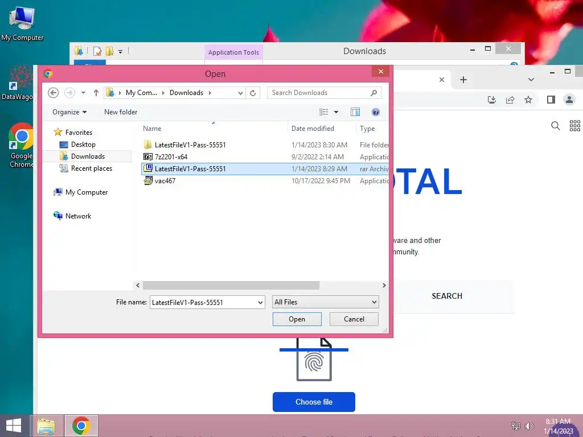Open quick access toolbar dropdown in Downloads
This screenshot has height=437, width=583.
click(x=120, y=52)
